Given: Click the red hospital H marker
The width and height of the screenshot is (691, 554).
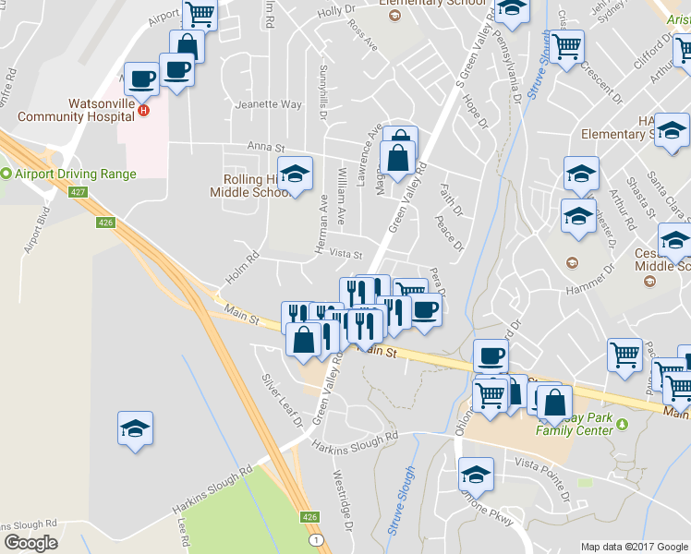Looking at the screenshot, I should tap(143, 110).
